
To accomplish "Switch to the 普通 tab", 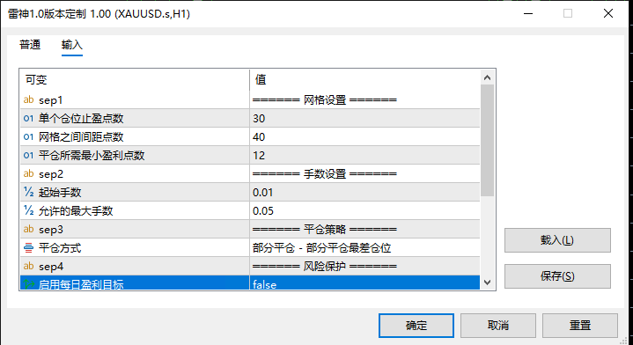I will coord(30,44).
